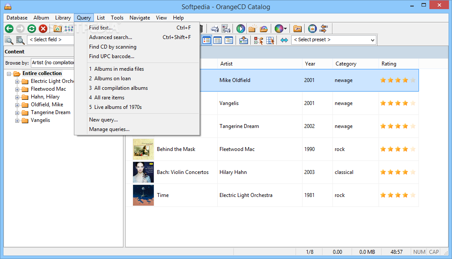Image resolution: width=452 pixels, height=259 pixels.
Task: Click the Behind the Mask album cover
Action: (x=143, y=149)
